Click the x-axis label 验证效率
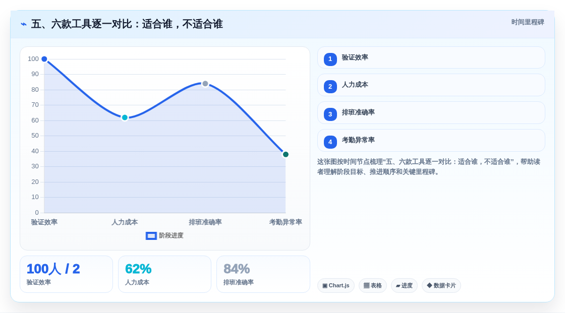 [44, 222]
